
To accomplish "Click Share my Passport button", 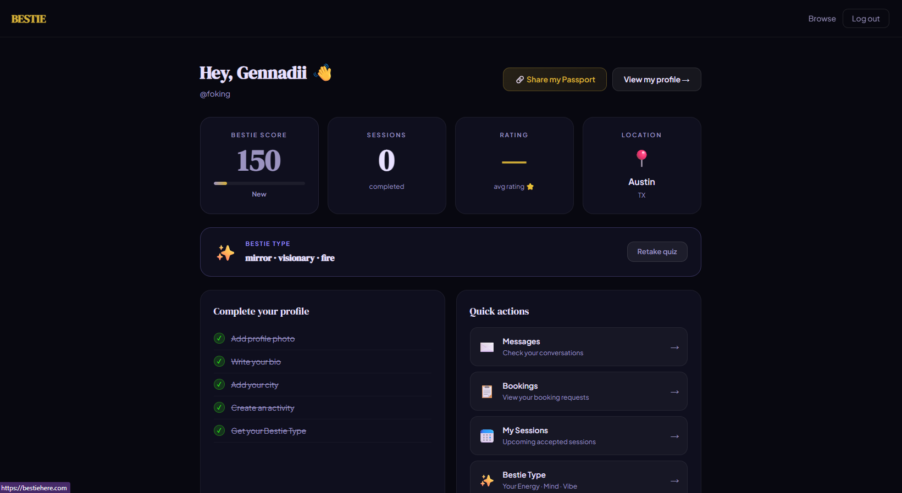I will (x=555, y=80).
